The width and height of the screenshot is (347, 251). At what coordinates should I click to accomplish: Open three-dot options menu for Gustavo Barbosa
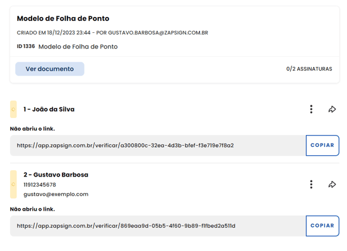tap(311, 184)
